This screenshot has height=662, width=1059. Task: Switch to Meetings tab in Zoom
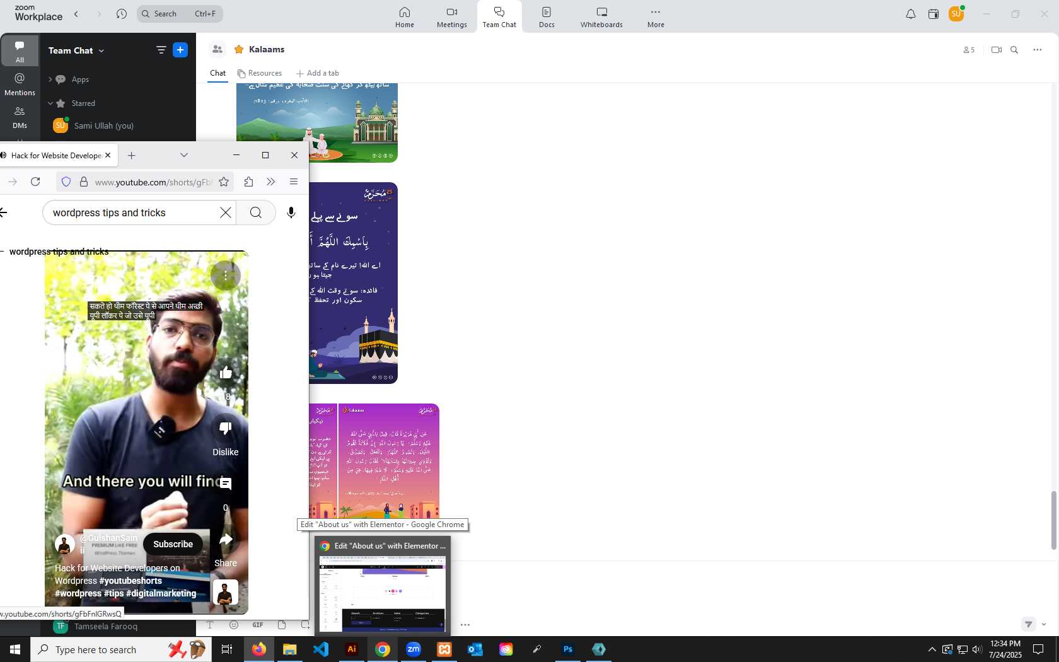click(452, 17)
